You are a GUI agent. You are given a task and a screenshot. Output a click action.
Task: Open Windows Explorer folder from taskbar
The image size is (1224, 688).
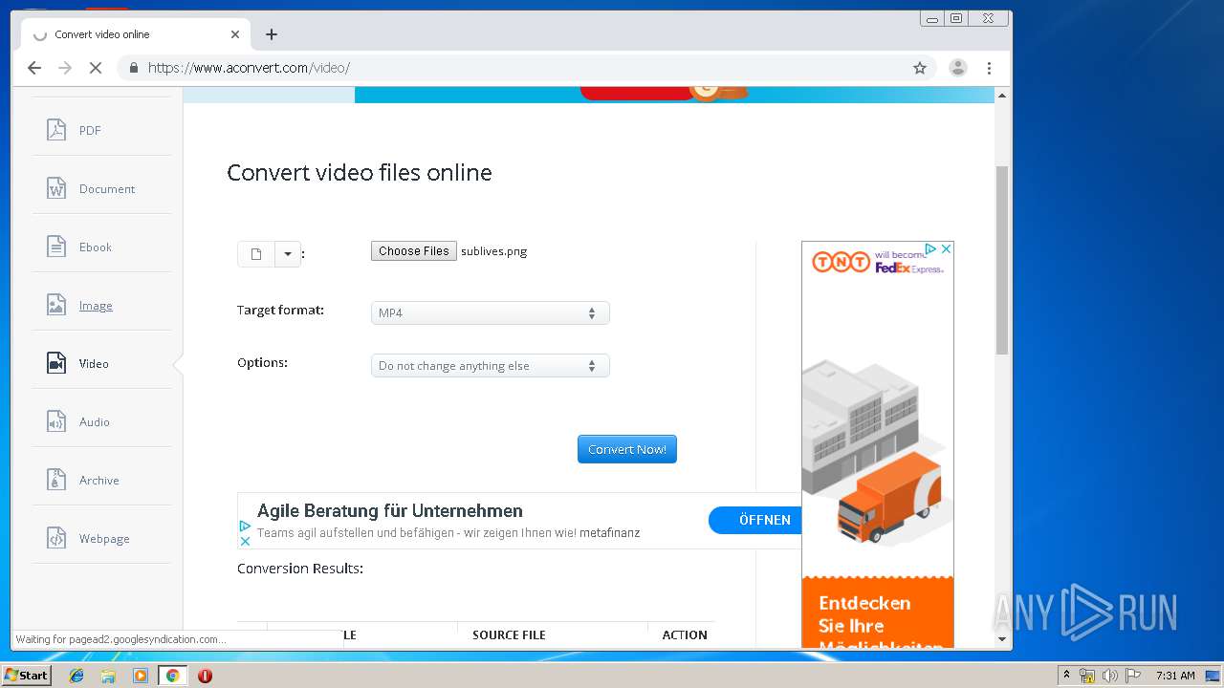[x=108, y=676]
